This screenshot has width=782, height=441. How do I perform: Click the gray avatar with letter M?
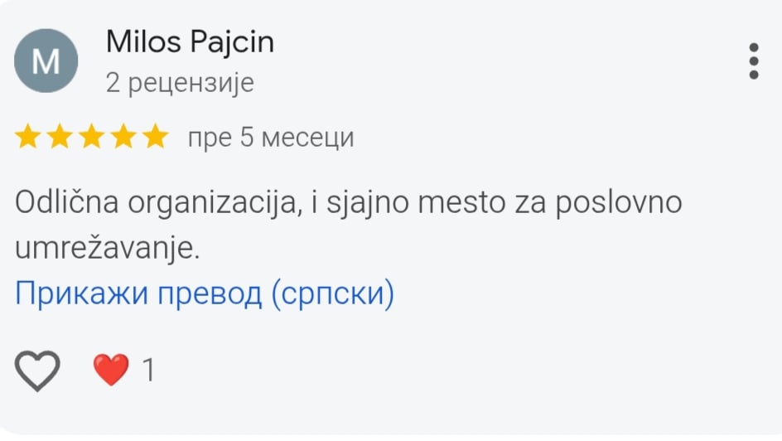click(46, 61)
